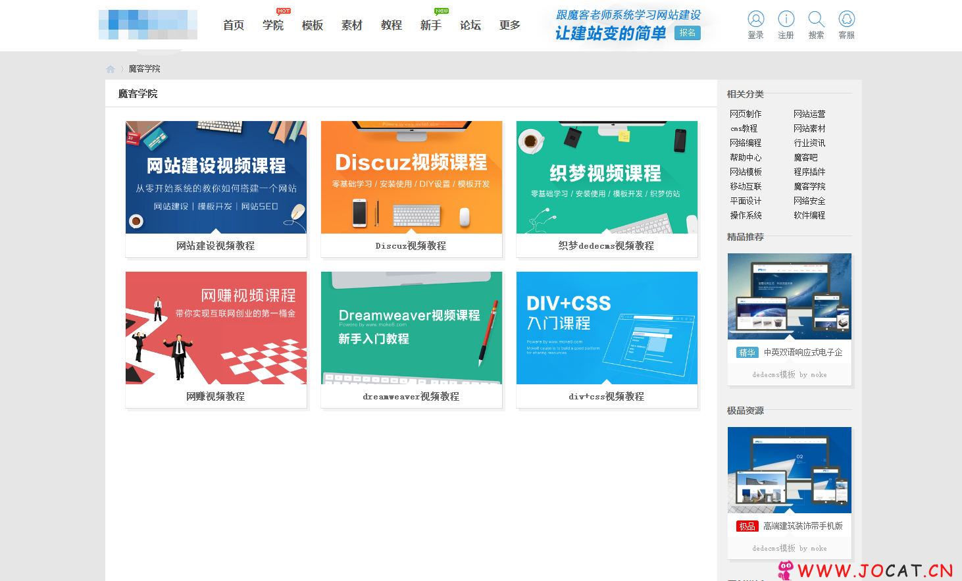Click 魔客学院 breadcrumb link

(144, 69)
